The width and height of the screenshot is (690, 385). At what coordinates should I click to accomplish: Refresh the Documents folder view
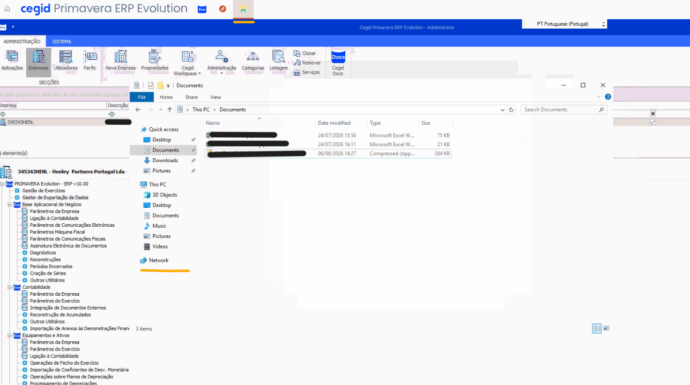pyautogui.click(x=511, y=110)
